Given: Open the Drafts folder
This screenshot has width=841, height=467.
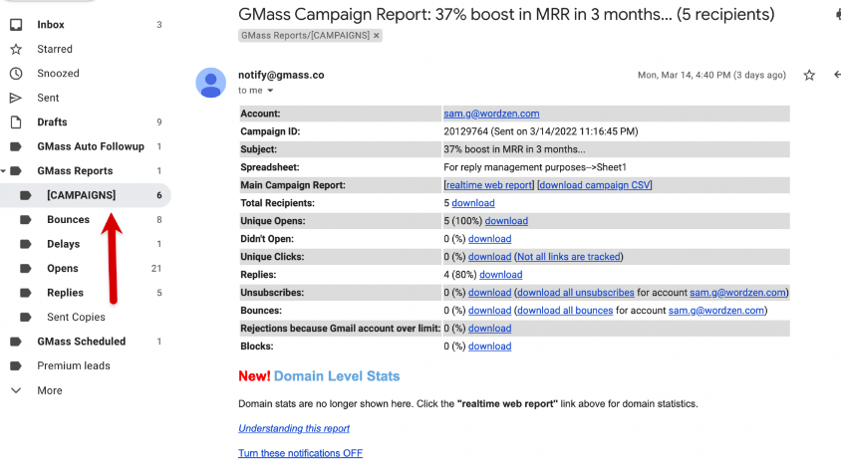Looking at the screenshot, I should pyautogui.click(x=52, y=122).
